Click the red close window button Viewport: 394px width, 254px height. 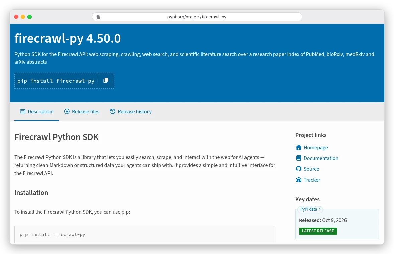(x=16, y=17)
